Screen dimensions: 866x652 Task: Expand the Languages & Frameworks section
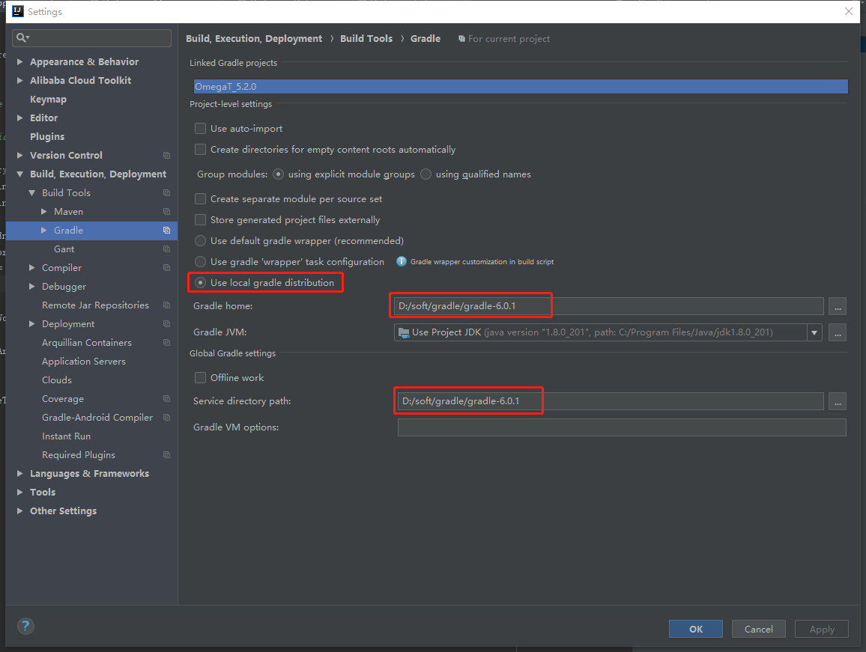pos(19,473)
